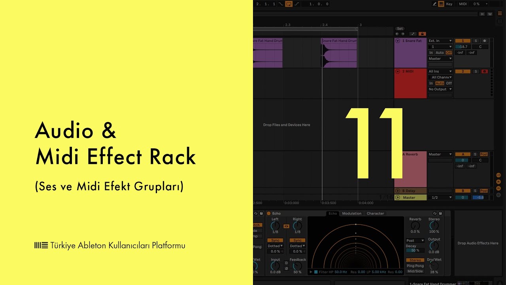Click the automation mode arrow icon beside lock
Screen dimensions: 506x285
[x=413, y=34]
